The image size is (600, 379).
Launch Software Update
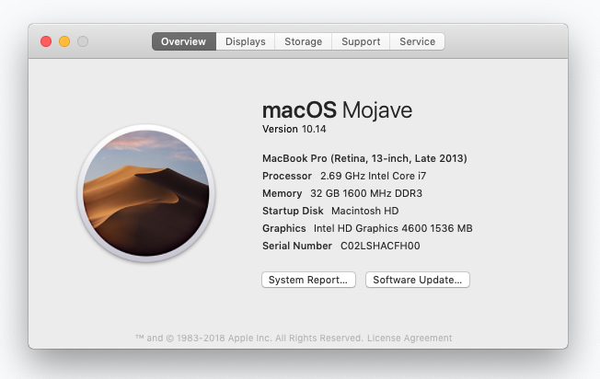click(418, 280)
